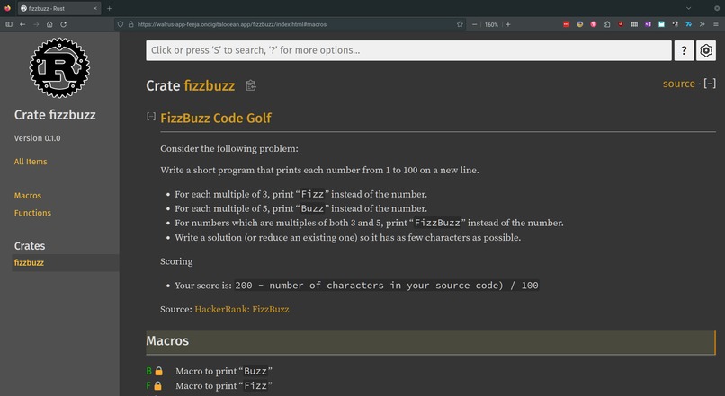Click the score formula code snippet
The image size is (725, 396).
pos(387,286)
